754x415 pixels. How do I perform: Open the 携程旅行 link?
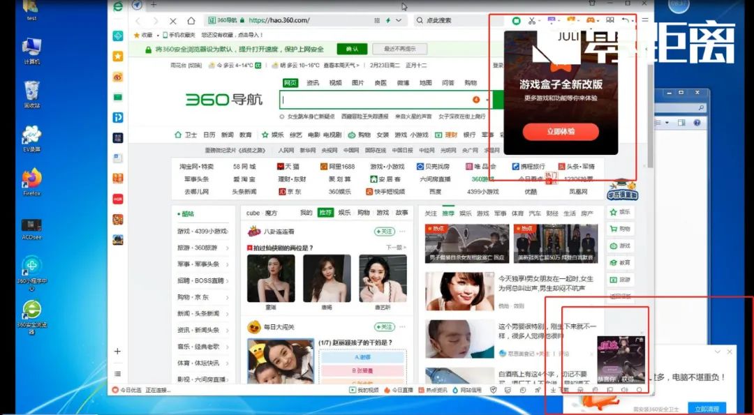pos(528,166)
